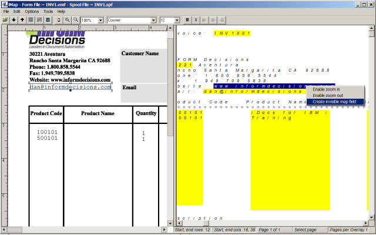Viewport: 376px width, 235px height.
Task: Click the open file folder icon
Action: [x=5, y=20]
